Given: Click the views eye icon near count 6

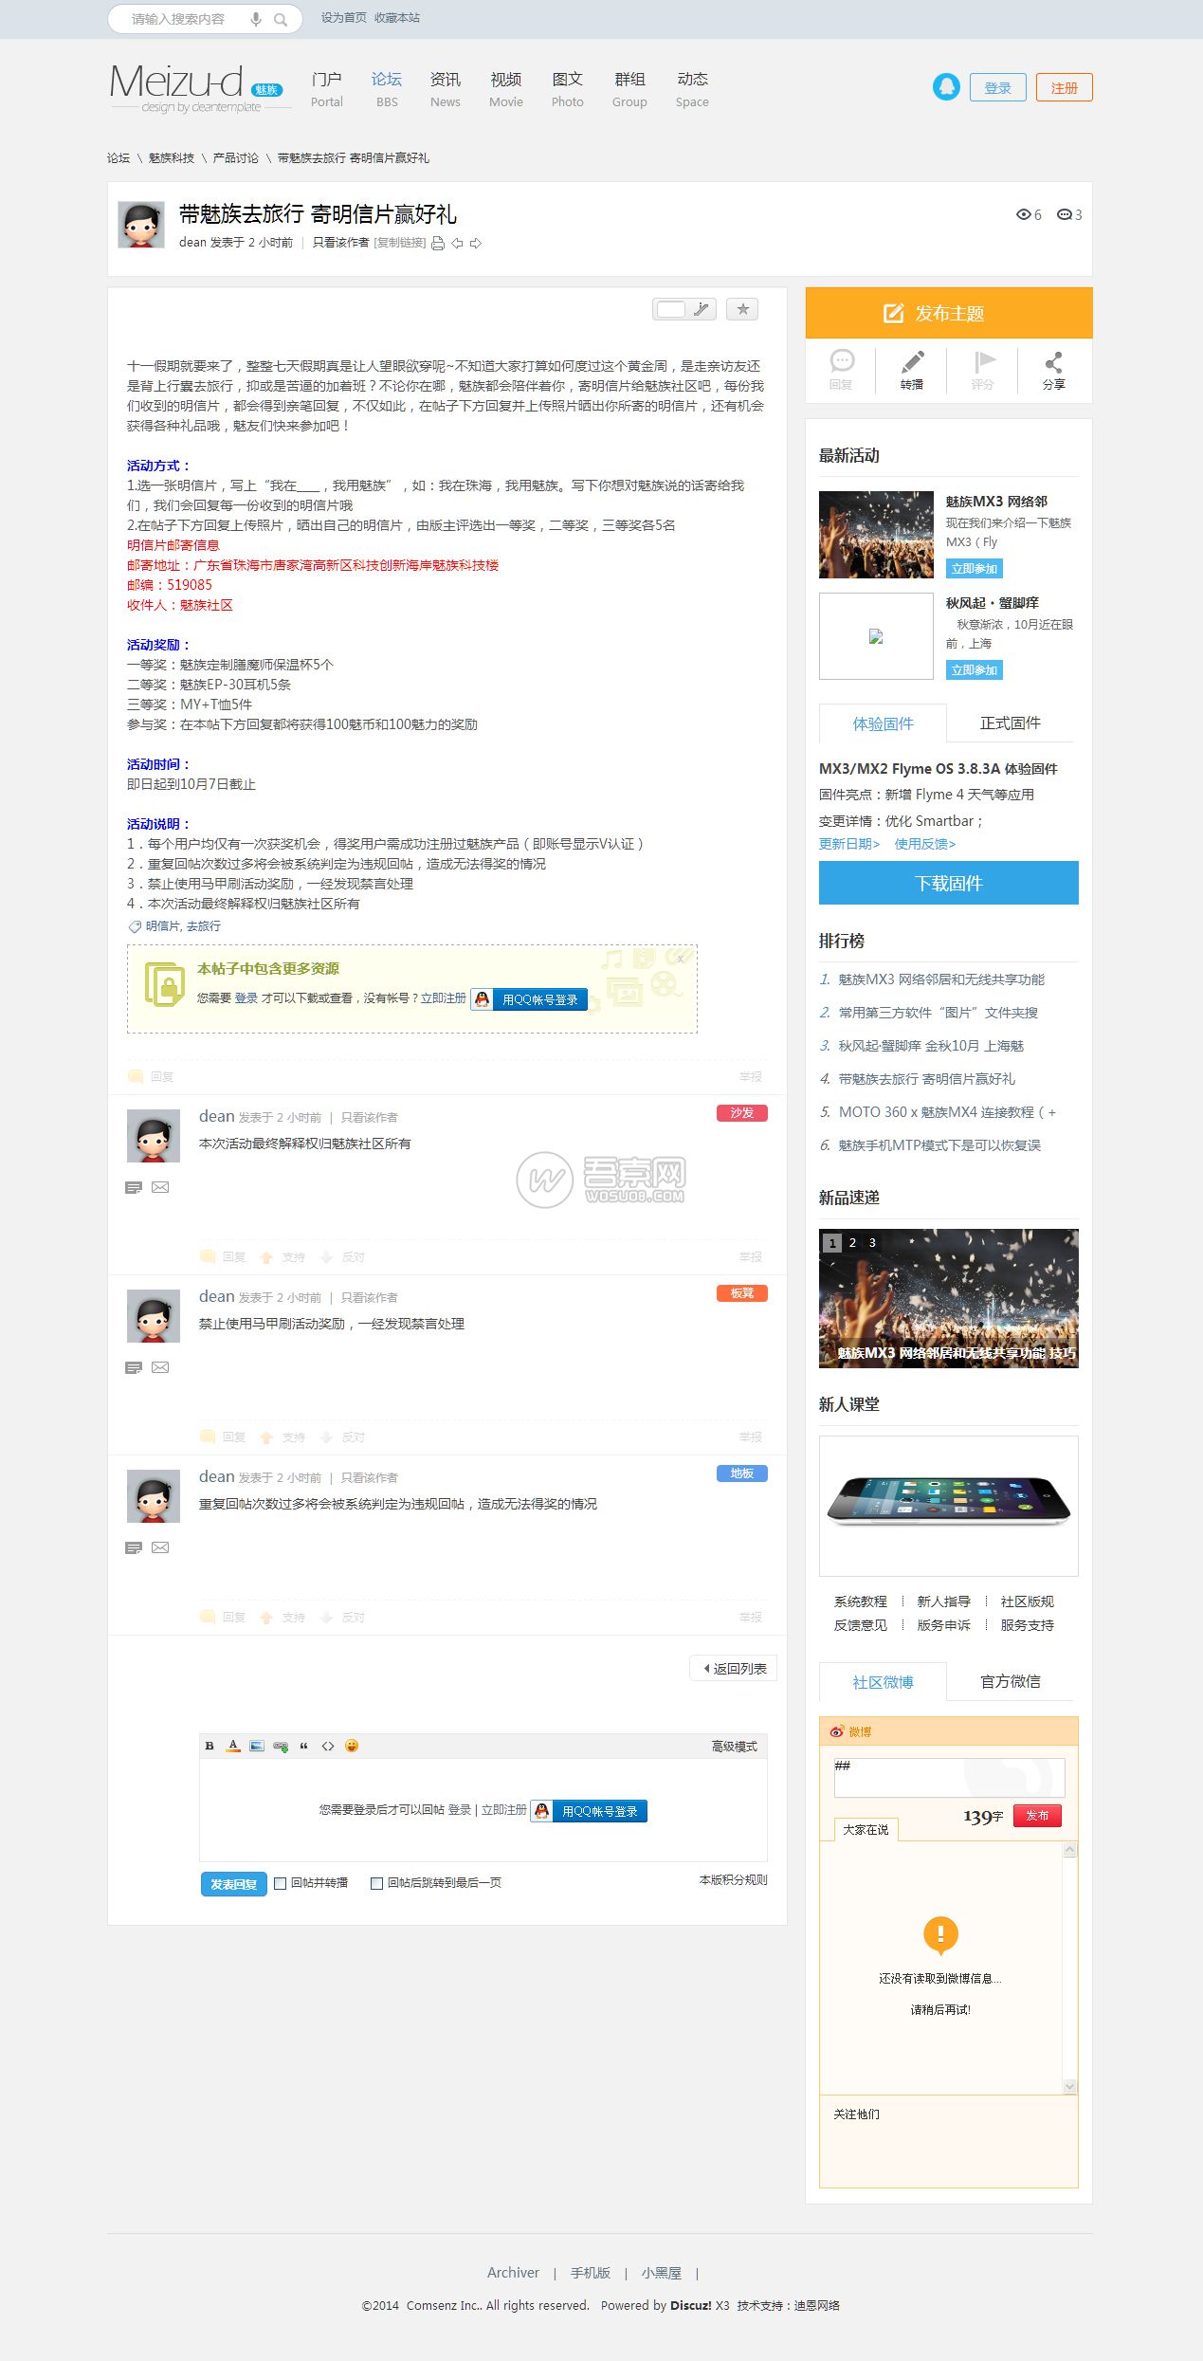Looking at the screenshot, I should 1023,214.
